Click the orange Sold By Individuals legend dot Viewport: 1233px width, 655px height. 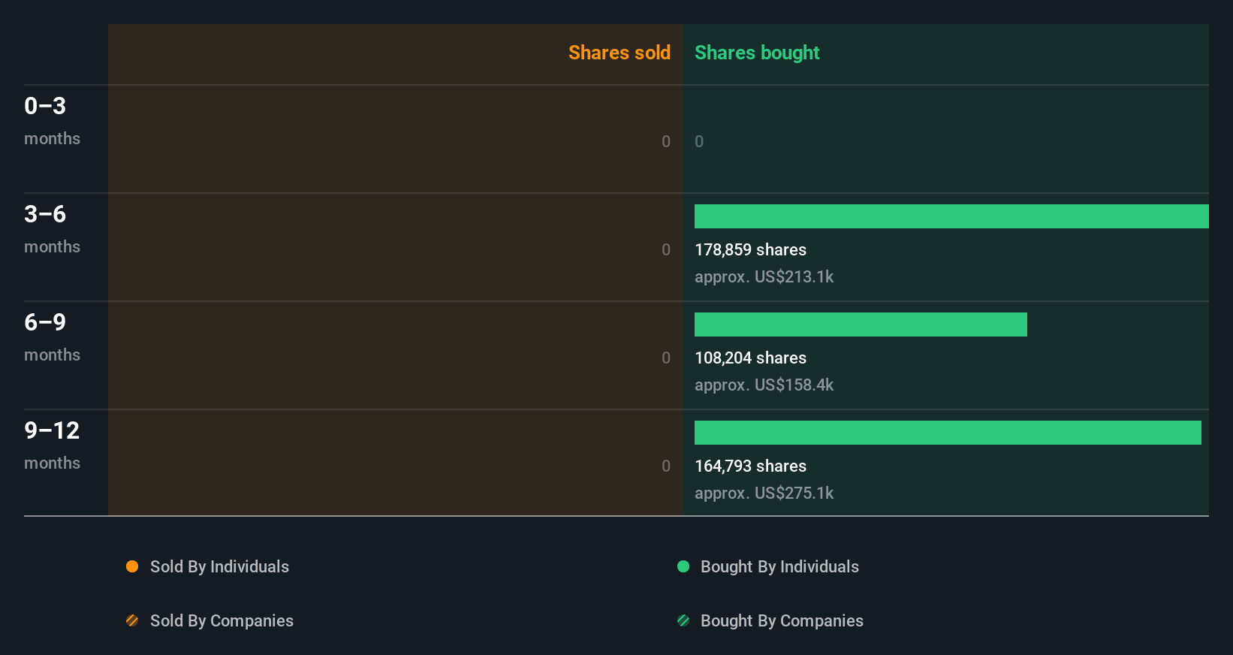[x=132, y=566]
